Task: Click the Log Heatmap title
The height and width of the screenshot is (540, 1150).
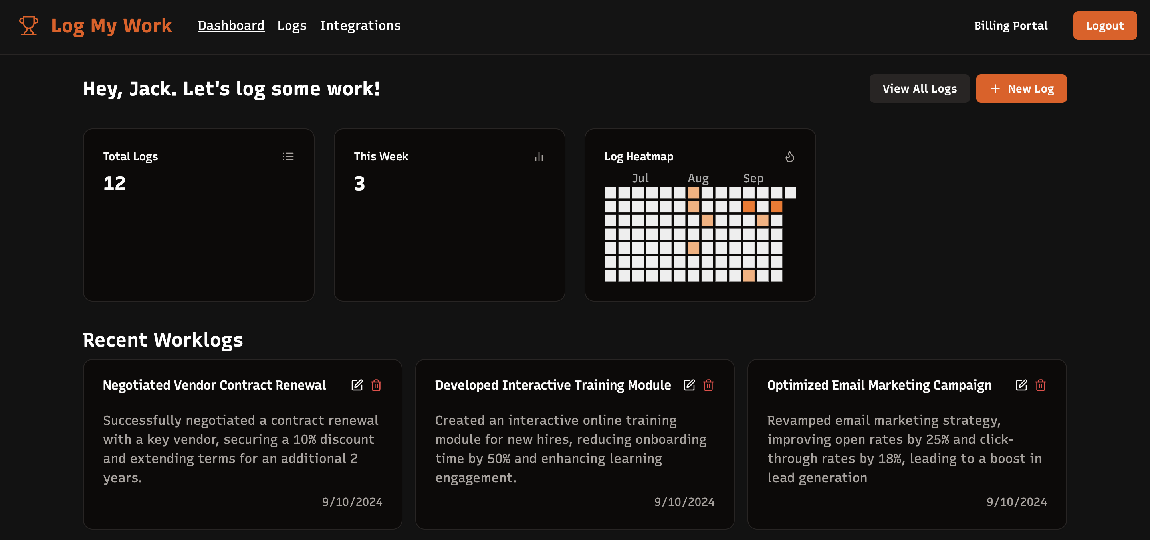Action: (x=639, y=156)
